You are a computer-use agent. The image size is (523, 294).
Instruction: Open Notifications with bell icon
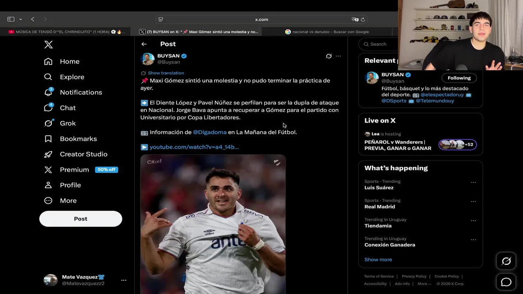point(73,92)
